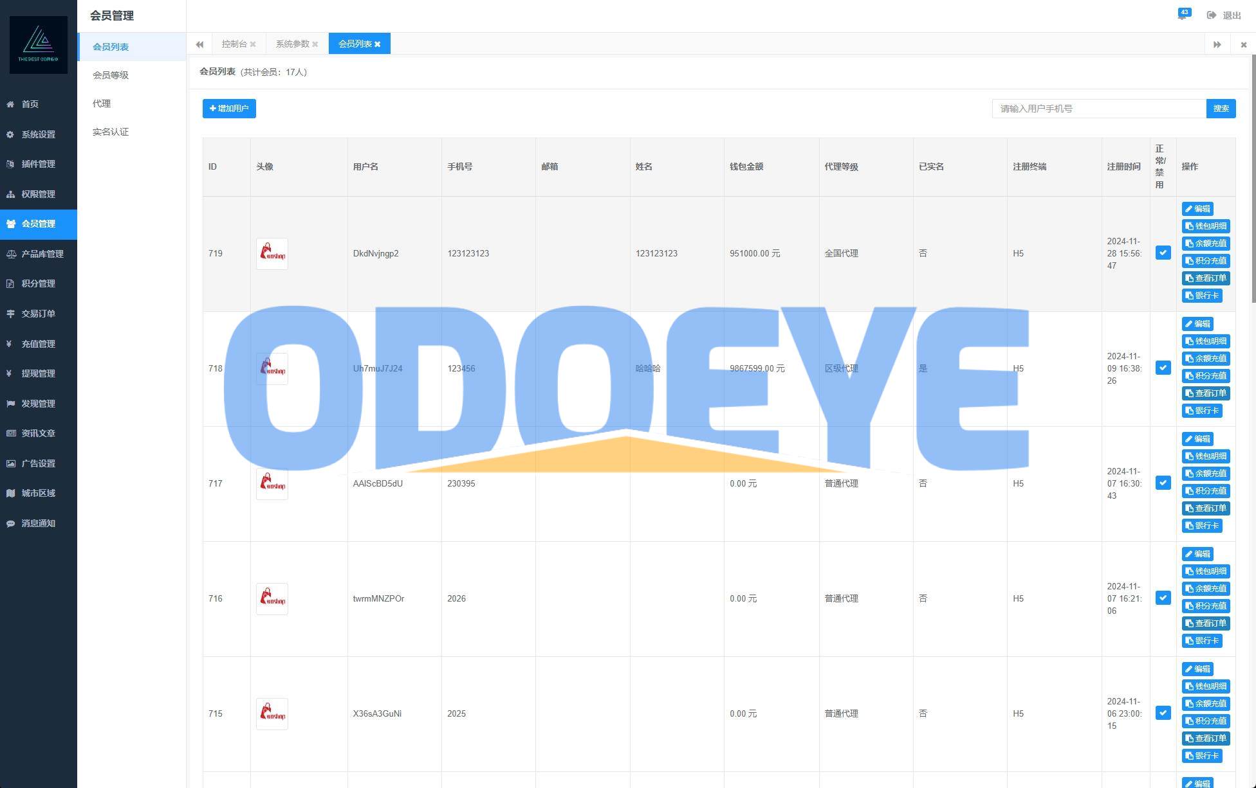Viewport: 1256px width, 788px height.
Task: Close all tabs with the X icon
Action: (1243, 44)
